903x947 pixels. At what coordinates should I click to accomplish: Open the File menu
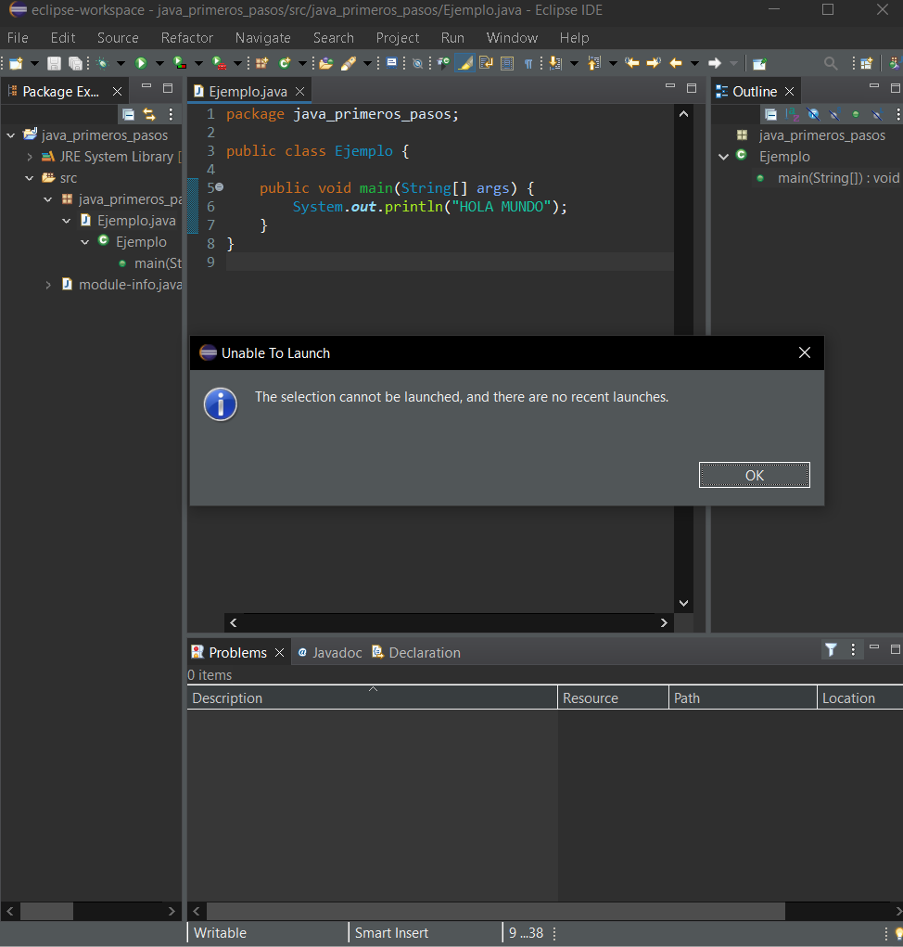coord(18,37)
